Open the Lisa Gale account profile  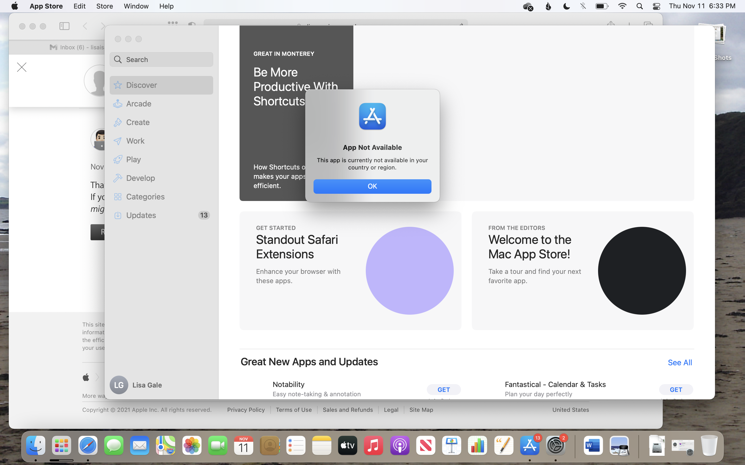tap(136, 385)
